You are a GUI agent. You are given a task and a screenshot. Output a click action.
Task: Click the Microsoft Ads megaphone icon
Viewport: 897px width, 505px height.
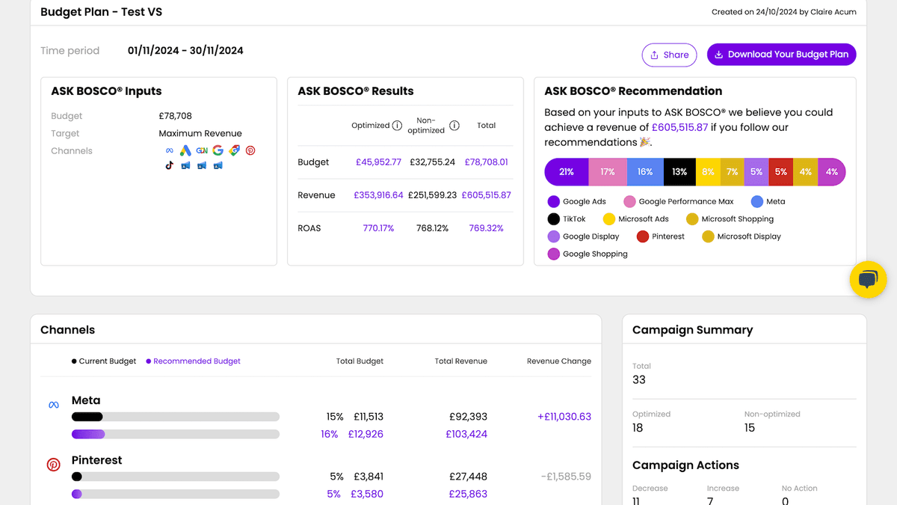184,165
